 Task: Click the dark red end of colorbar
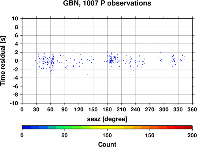(x=188, y=127)
